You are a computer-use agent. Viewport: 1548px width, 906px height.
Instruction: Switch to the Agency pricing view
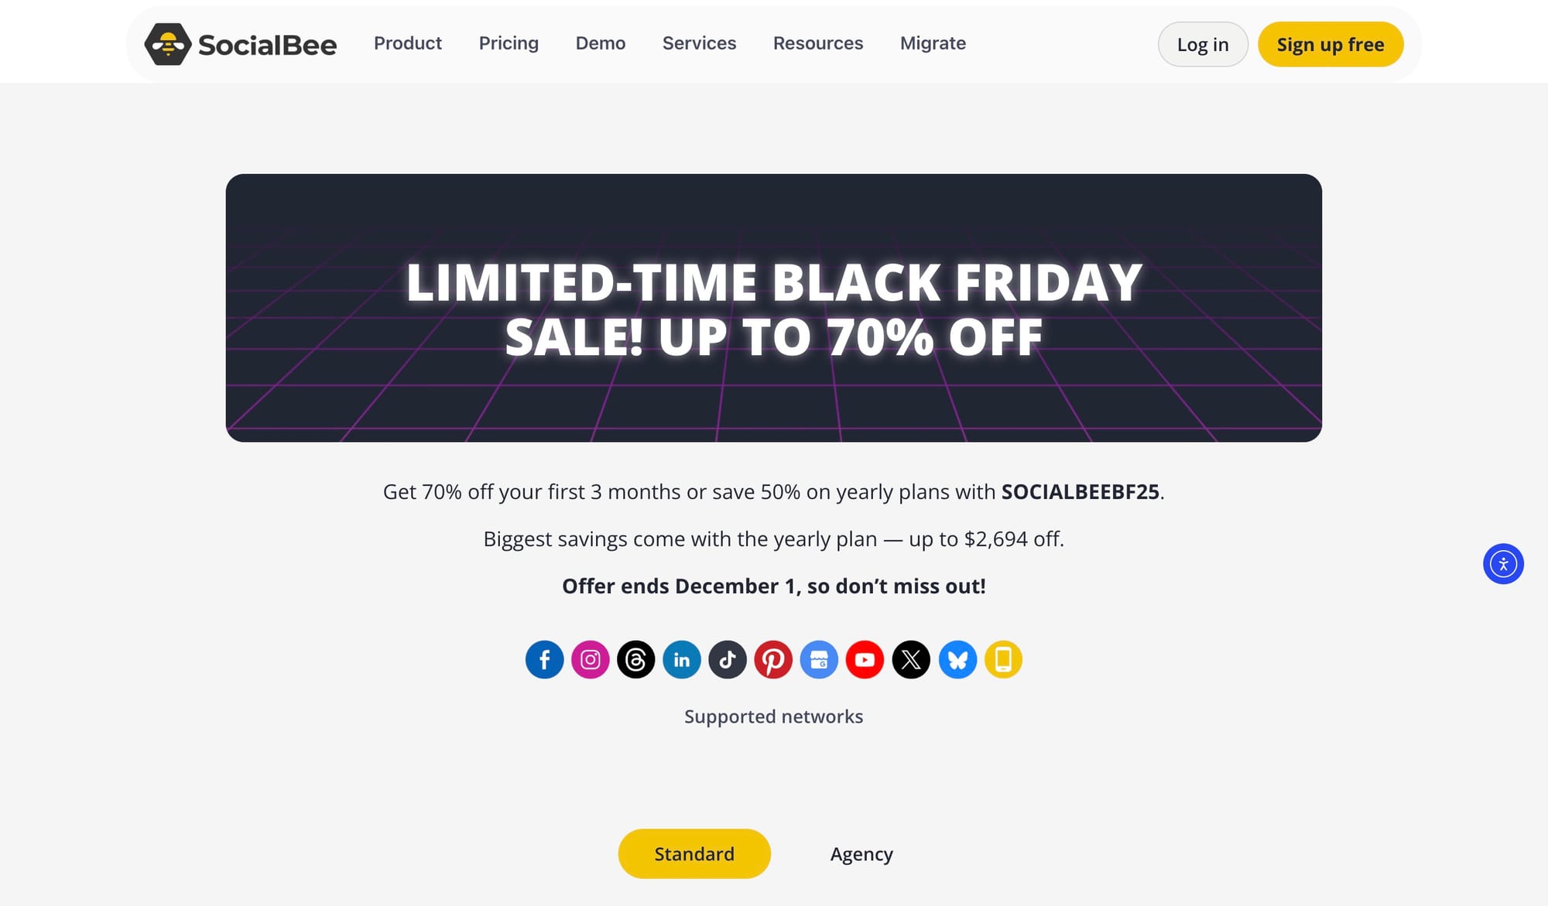[861, 853]
